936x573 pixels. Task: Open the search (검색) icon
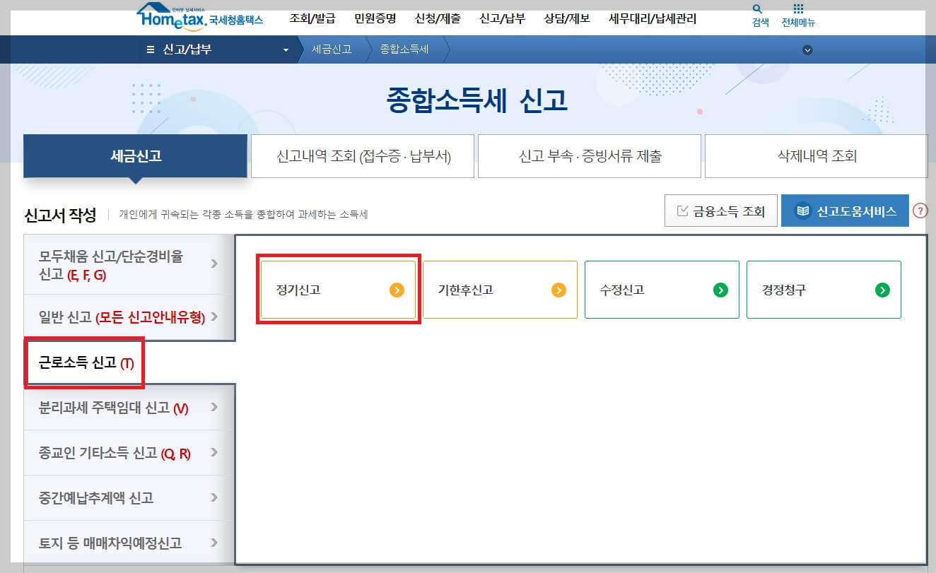point(757,16)
